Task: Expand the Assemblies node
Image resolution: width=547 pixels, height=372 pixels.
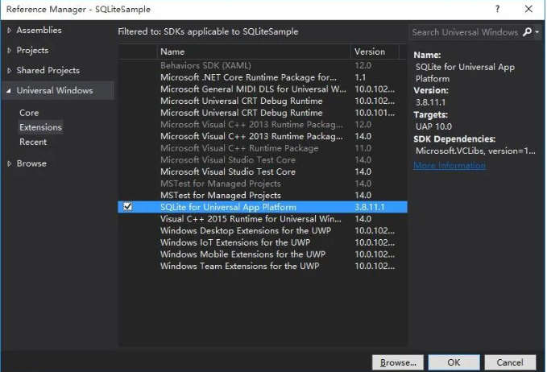Action: (9, 31)
